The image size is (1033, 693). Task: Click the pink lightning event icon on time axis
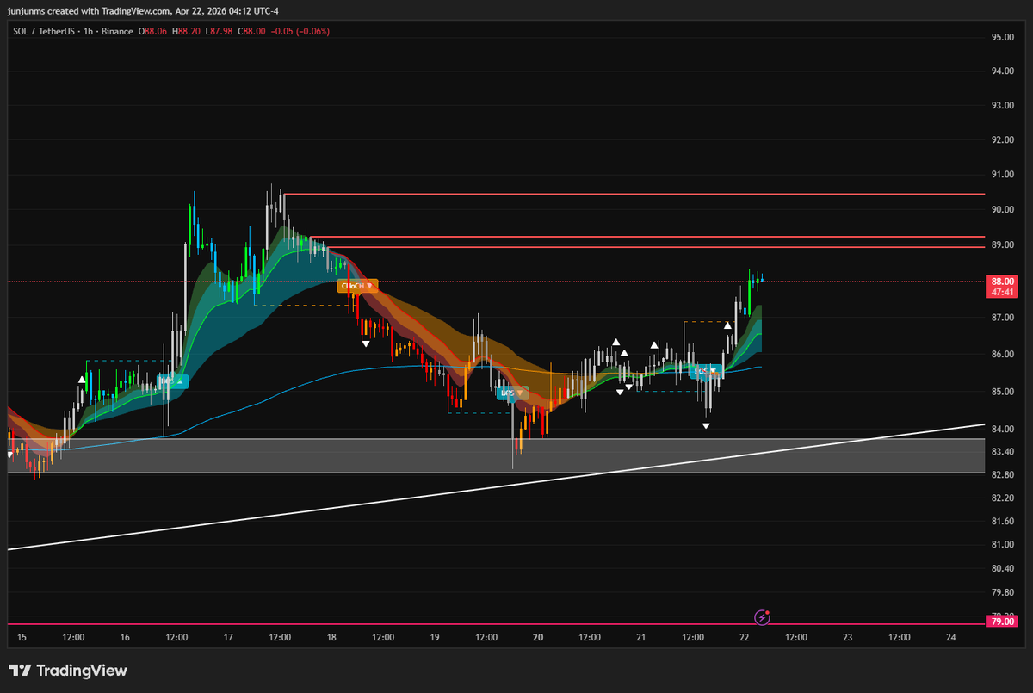click(x=762, y=616)
